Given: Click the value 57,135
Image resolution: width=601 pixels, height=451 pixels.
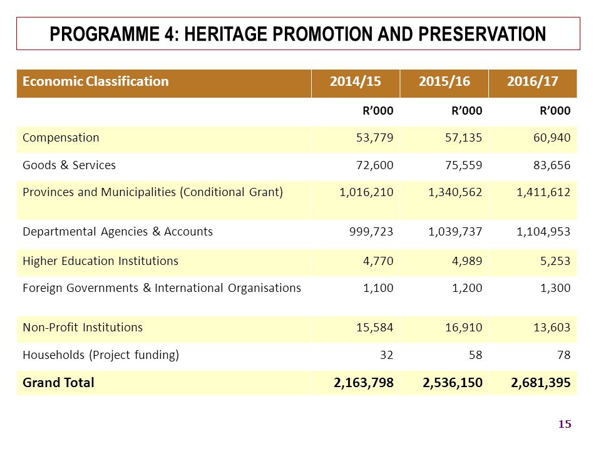Looking at the screenshot, I should [x=463, y=138].
